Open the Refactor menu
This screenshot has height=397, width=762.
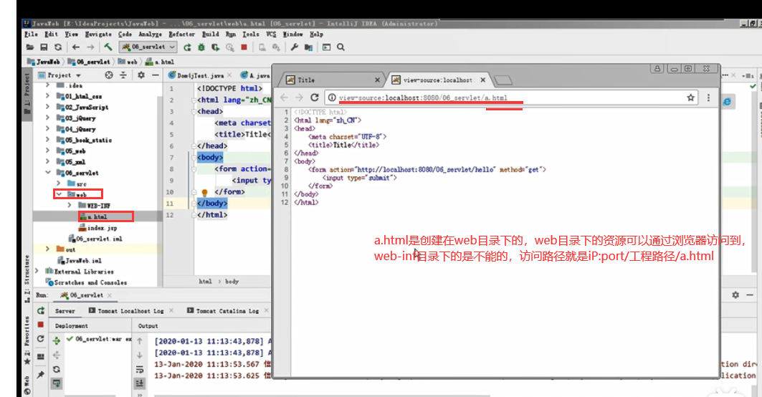coord(182,34)
